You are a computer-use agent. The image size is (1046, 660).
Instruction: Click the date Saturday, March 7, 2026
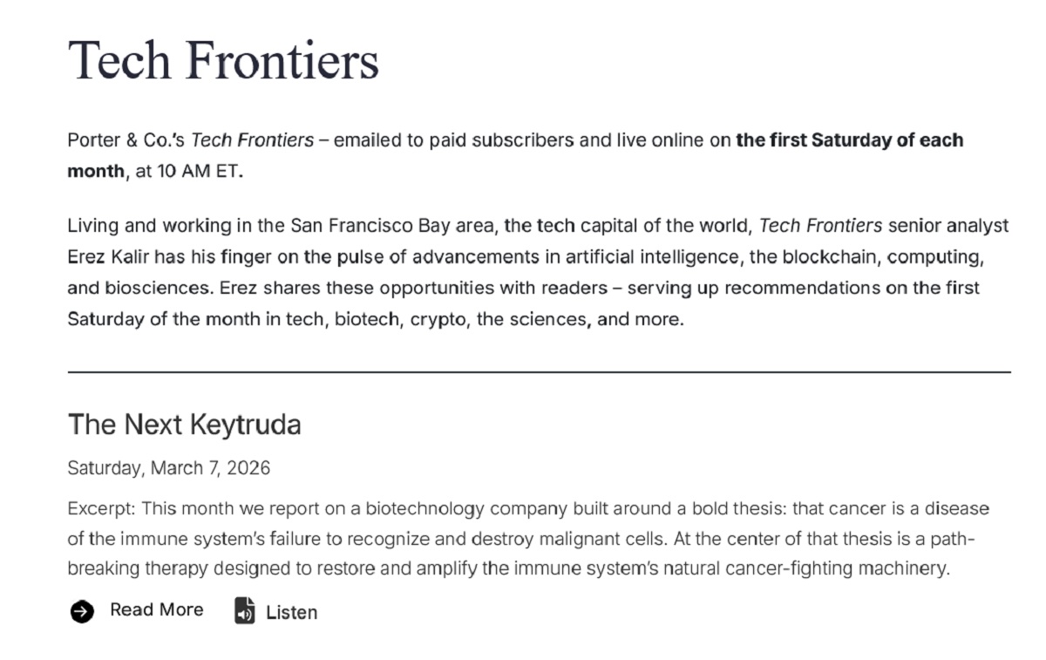pyautogui.click(x=169, y=467)
